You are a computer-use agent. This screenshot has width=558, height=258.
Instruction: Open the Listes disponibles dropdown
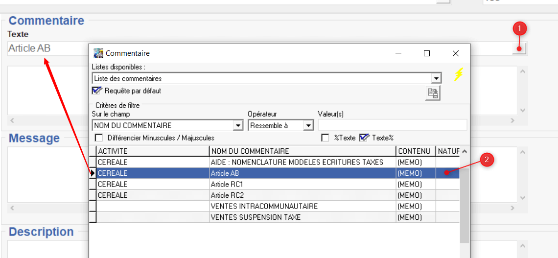click(436, 78)
